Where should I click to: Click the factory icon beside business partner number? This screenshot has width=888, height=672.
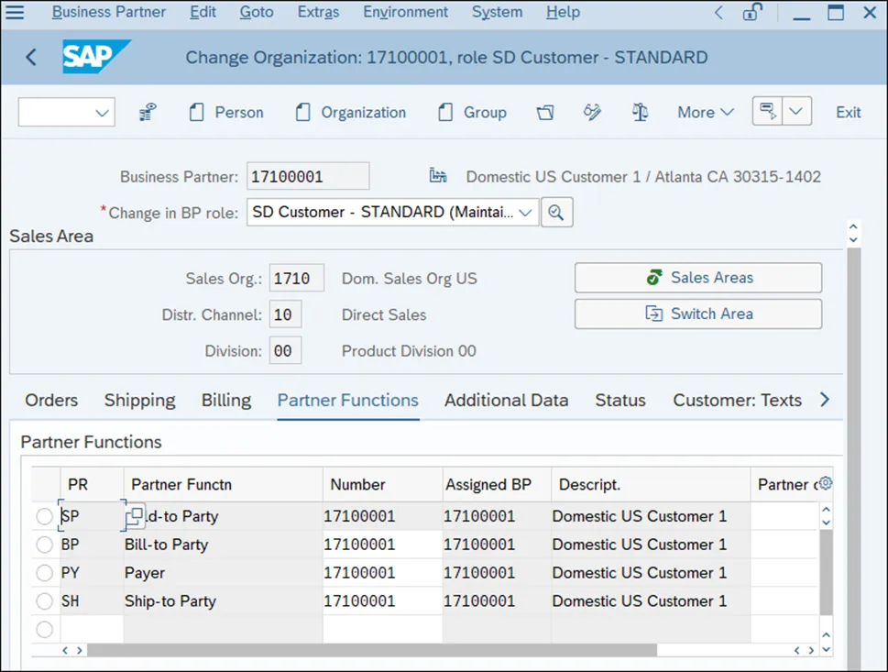click(x=438, y=176)
